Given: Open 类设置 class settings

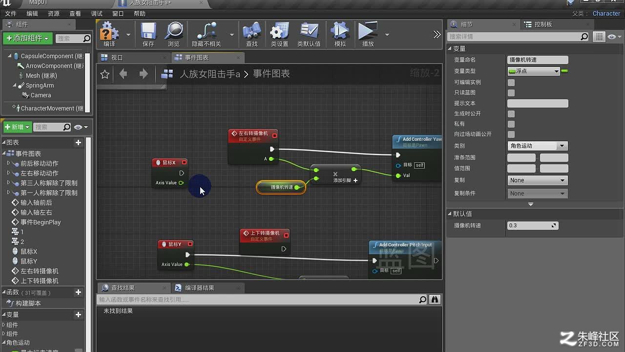Looking at the screenshot, I should click(280, 34).
